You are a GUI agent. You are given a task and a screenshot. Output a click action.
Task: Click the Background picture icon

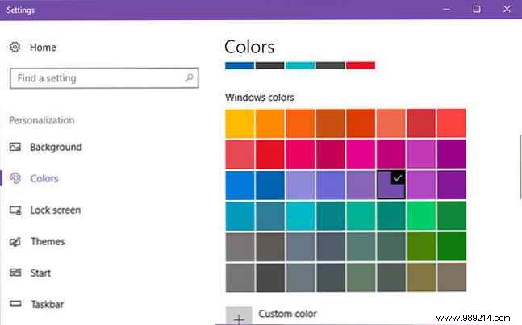(x=15, y=148)
